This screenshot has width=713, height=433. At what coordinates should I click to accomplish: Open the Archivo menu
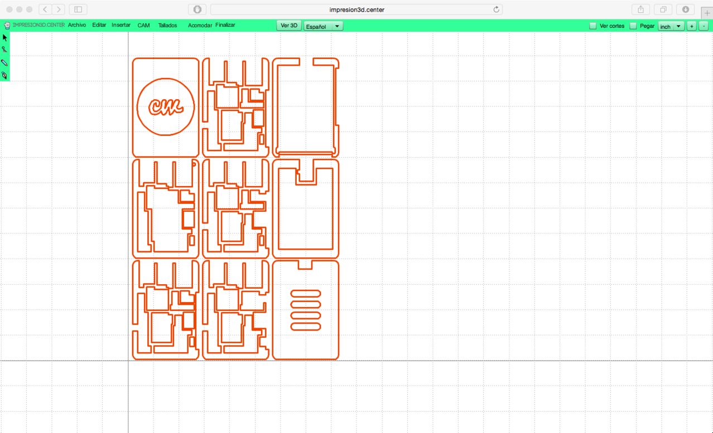(77, 25)
